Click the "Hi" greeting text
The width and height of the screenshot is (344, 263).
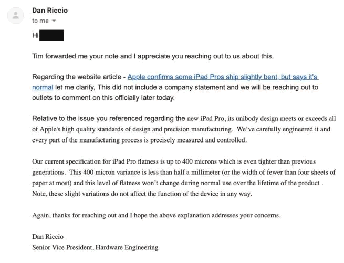click(x=36, y=36)
